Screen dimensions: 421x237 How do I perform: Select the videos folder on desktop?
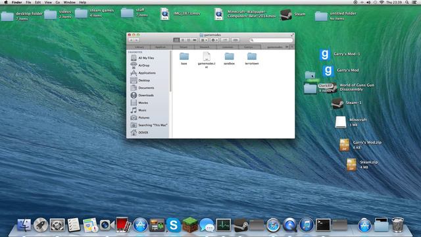click(x=51, y=14)
